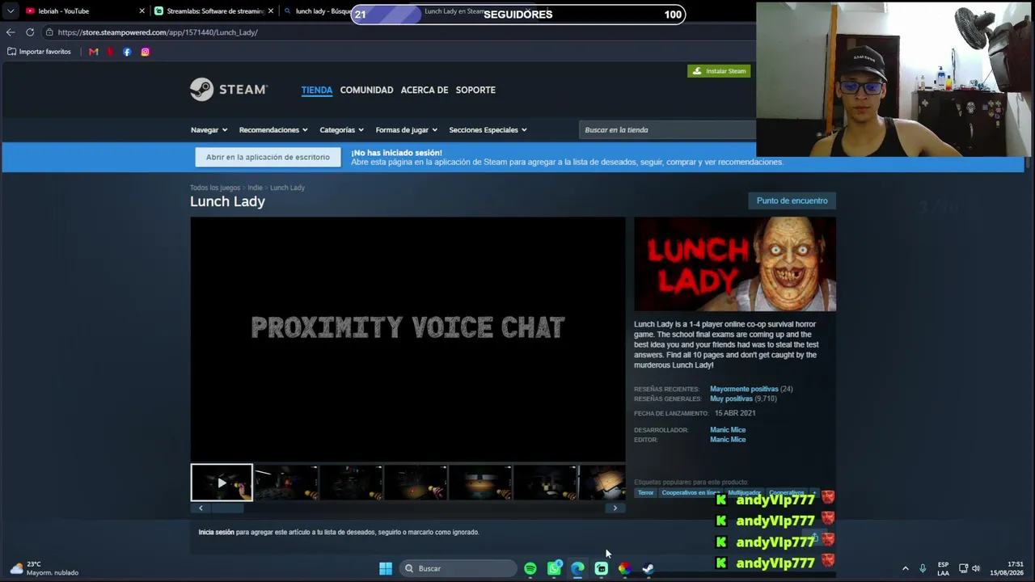Close the lebriah YouTube tab
The image size is (1035, 582).
coord(142,11)
